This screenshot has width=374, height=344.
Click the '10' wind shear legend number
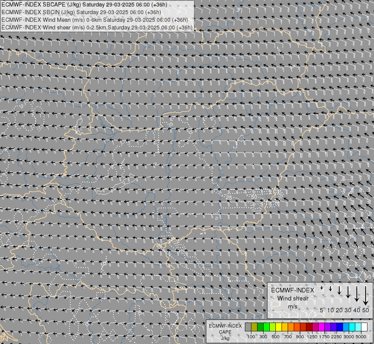click(330, 310)
